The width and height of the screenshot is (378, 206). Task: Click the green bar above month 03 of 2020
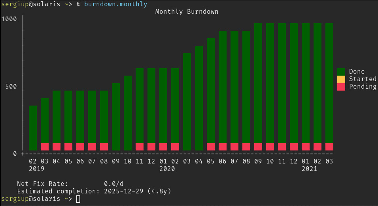click(187, 102)
